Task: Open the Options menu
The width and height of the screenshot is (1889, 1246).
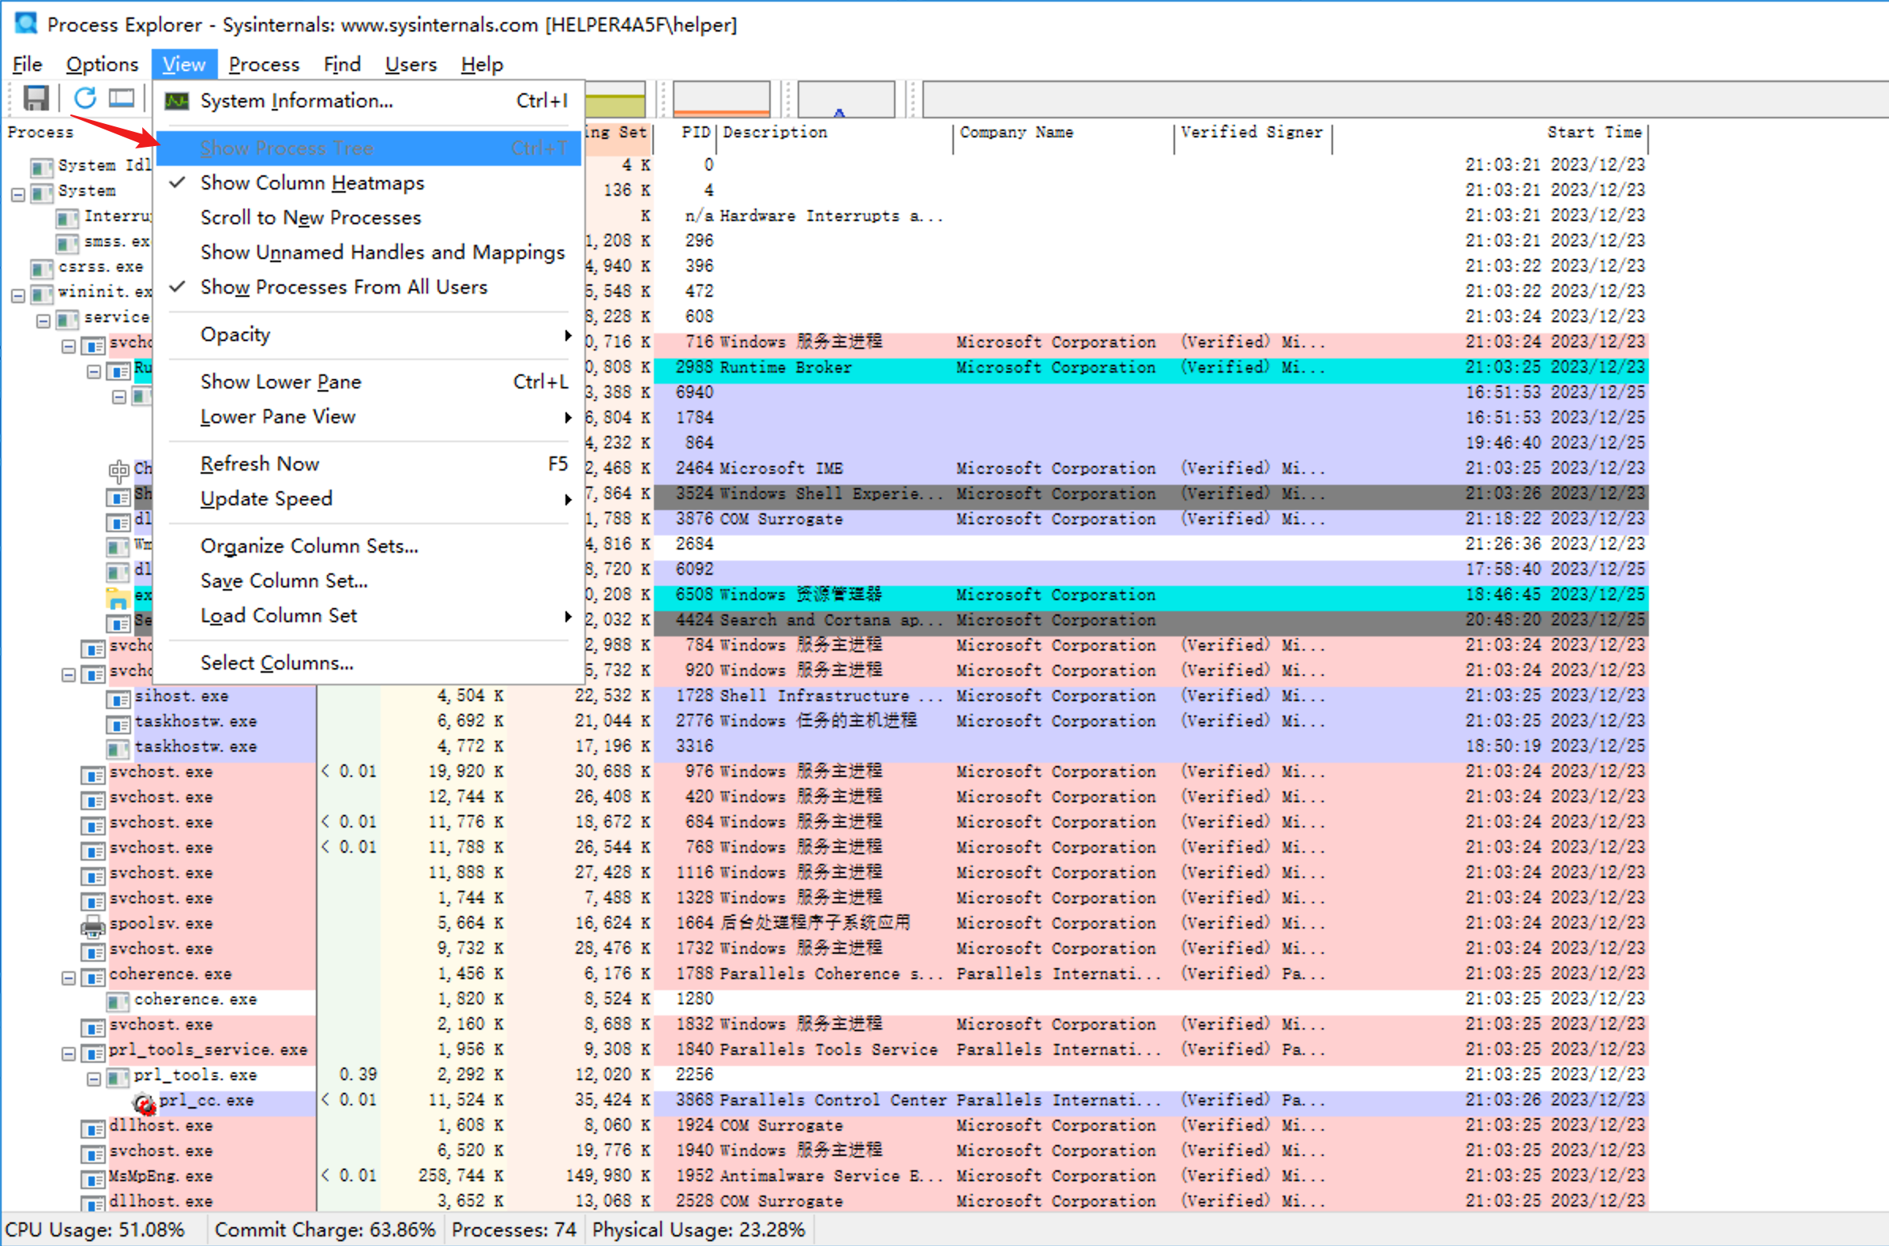Action: pyautogui.click(x=102, y=65)
